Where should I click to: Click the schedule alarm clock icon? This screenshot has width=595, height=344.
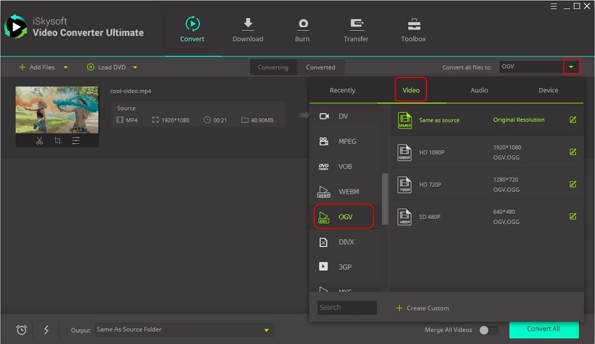click(22, 330)
